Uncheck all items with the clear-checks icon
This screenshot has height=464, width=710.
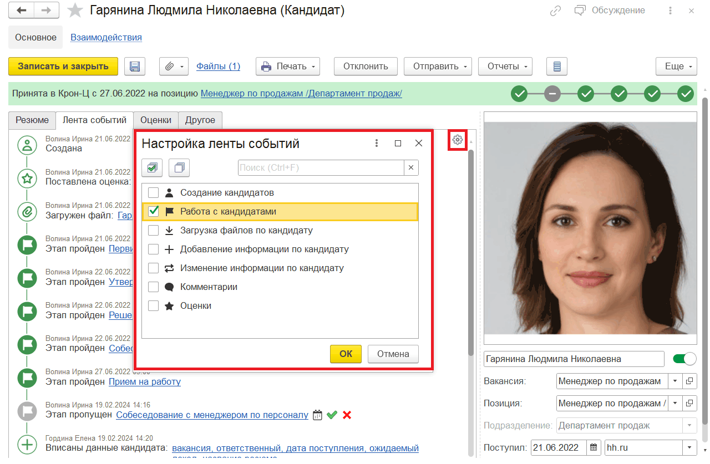[x=179, y=167]
